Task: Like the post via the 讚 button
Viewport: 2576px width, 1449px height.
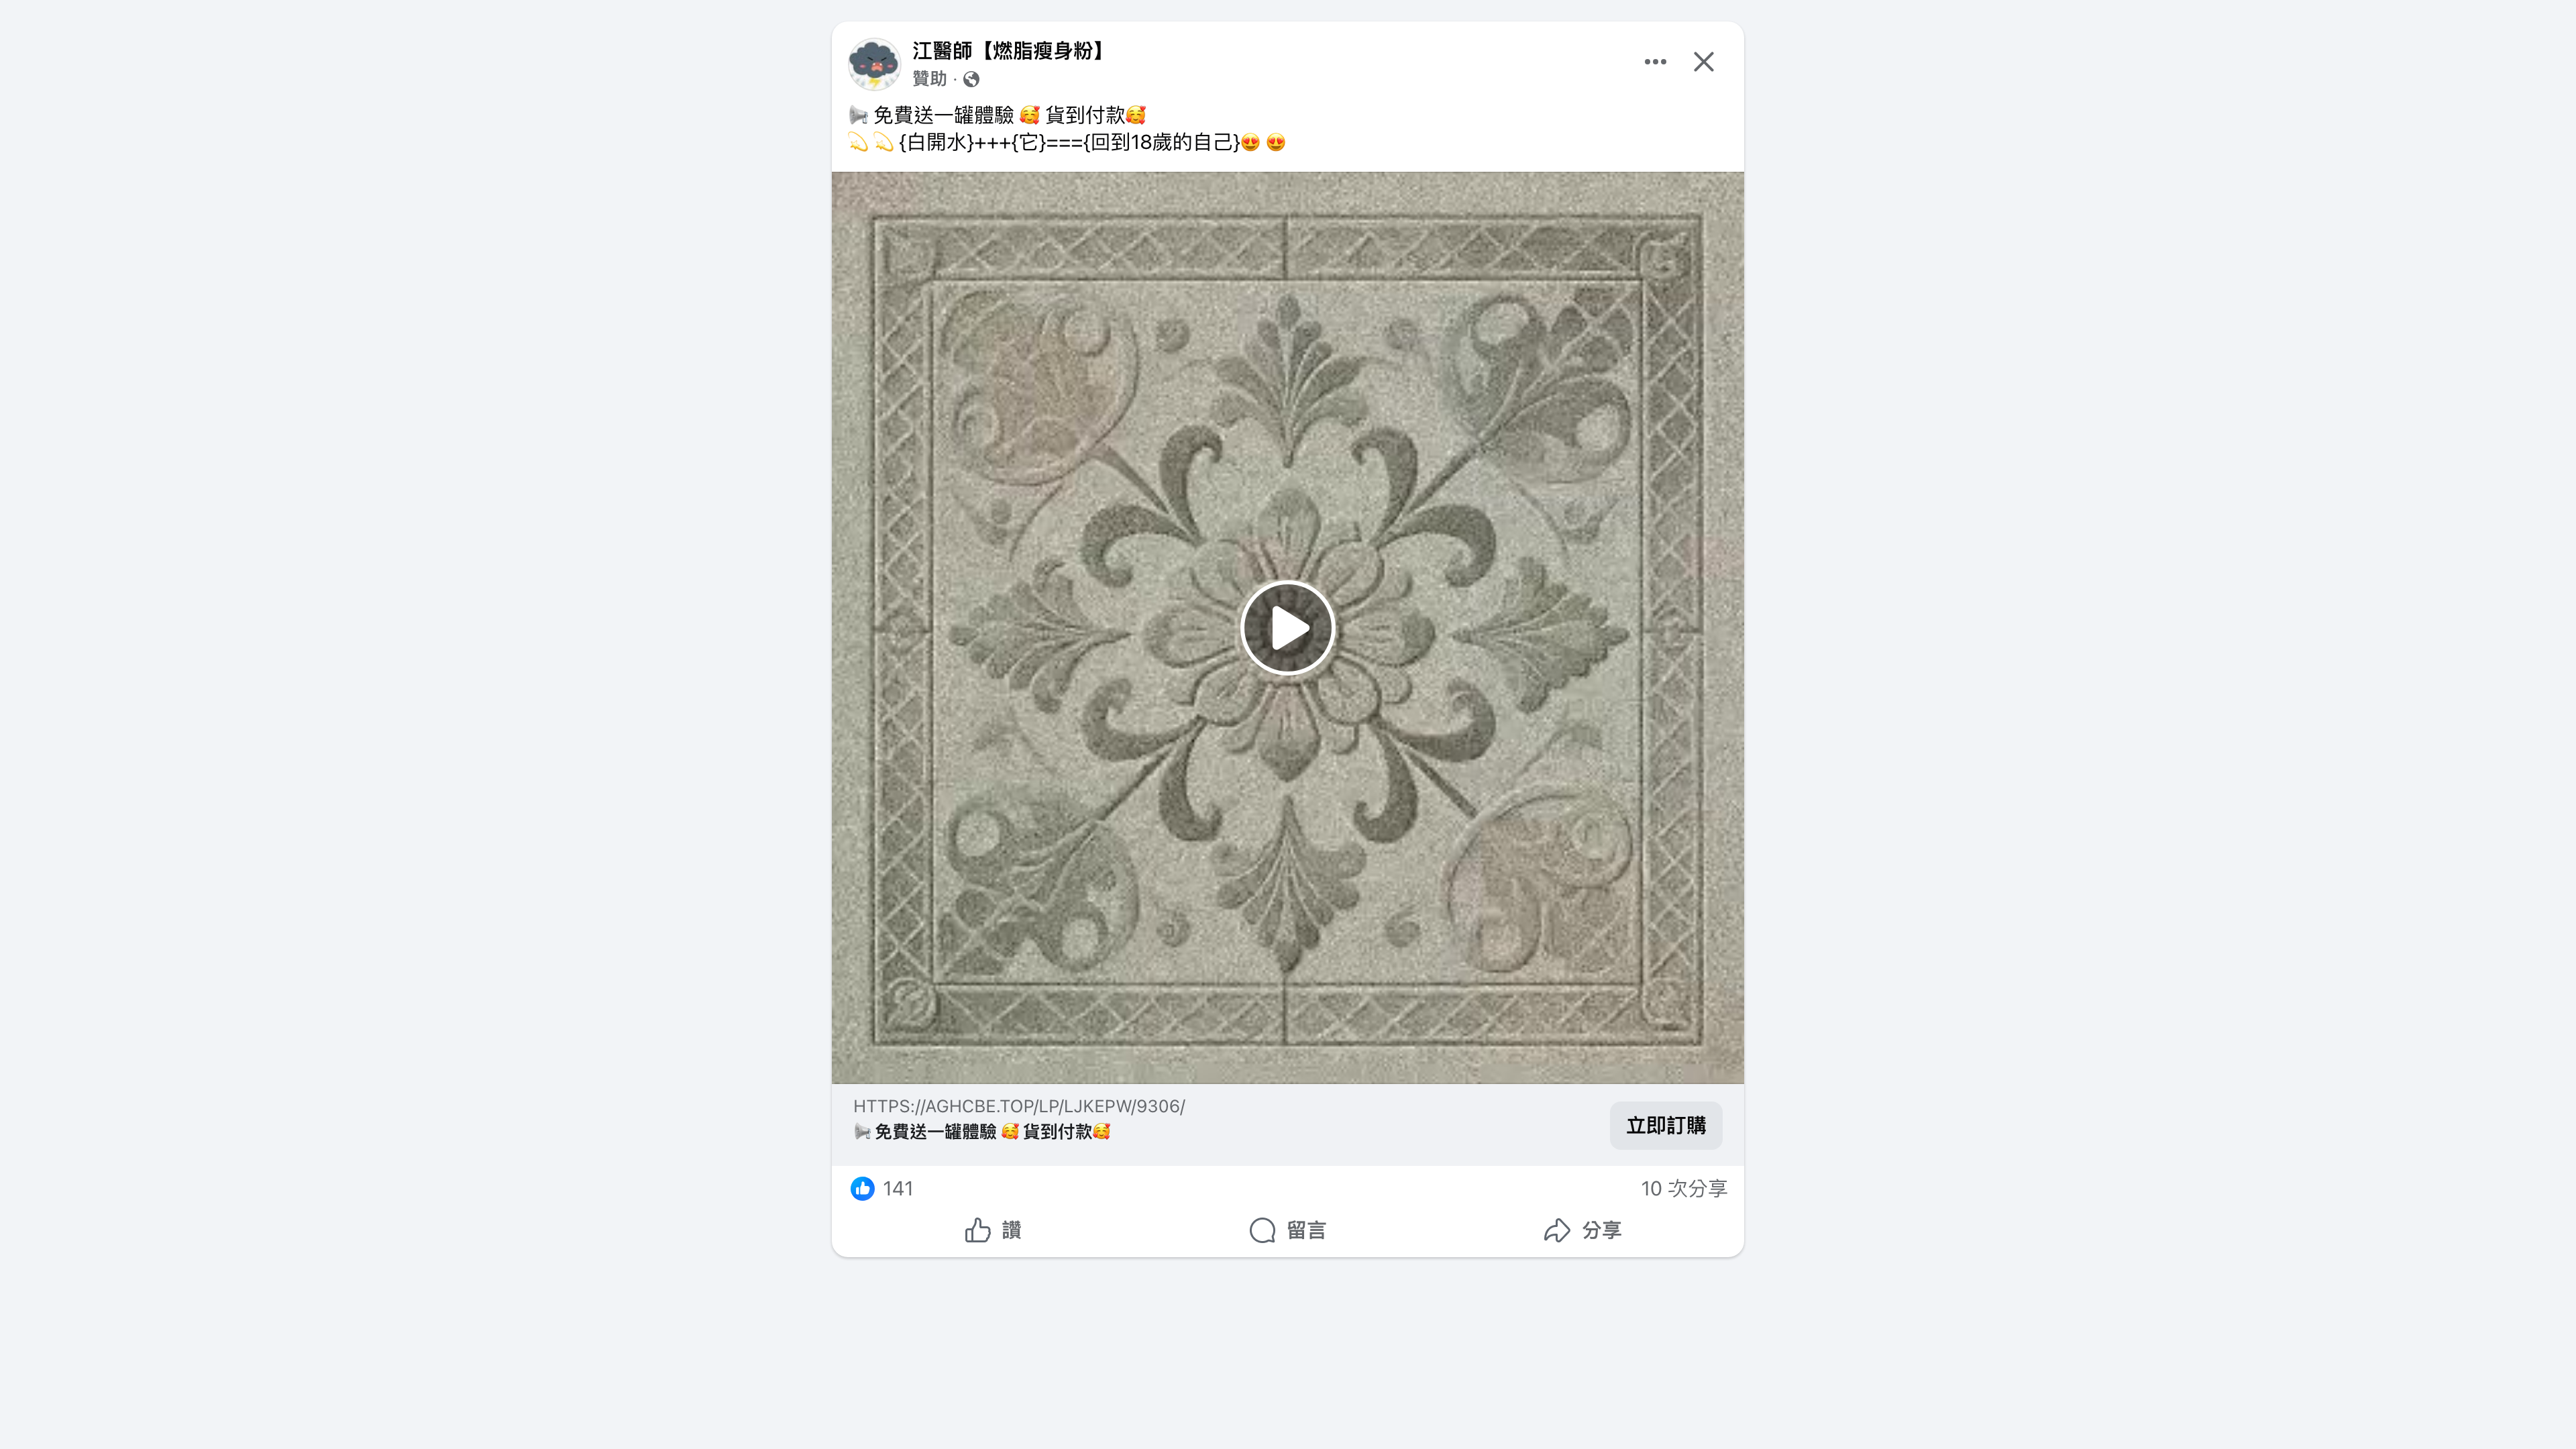Action: pos(992,1231)
